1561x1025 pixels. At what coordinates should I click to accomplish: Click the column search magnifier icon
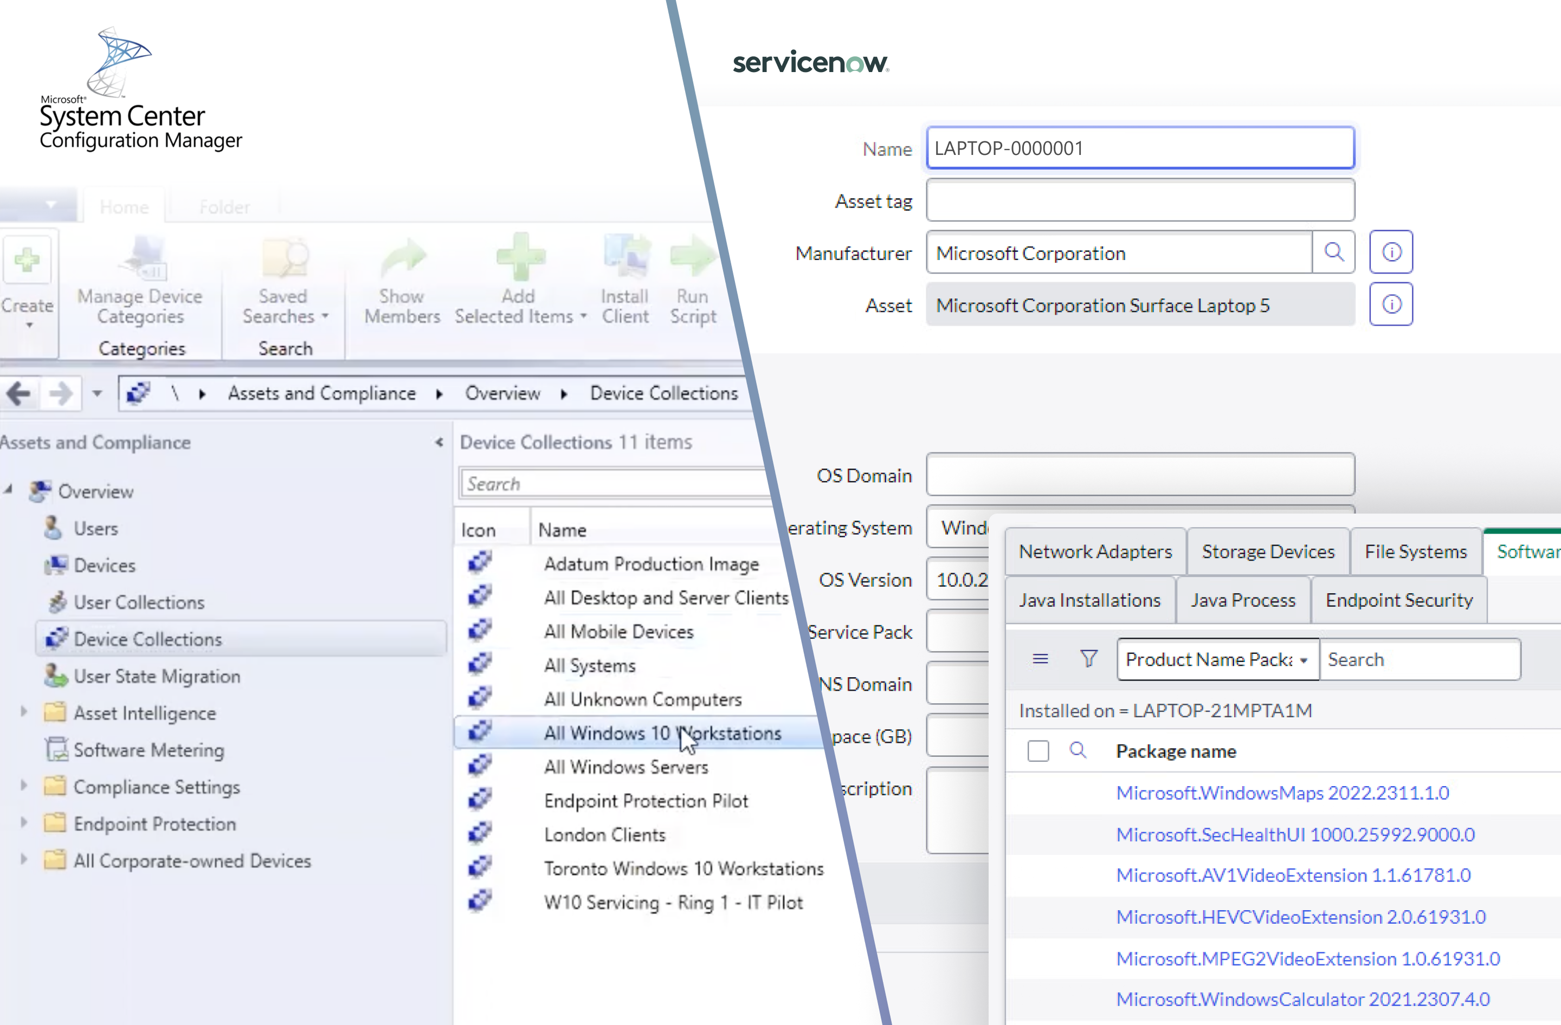click(1078, 750)
